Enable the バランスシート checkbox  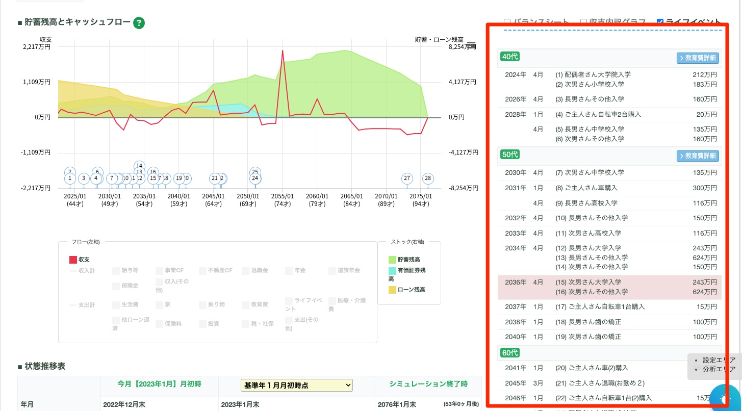[x=507, y=22]
